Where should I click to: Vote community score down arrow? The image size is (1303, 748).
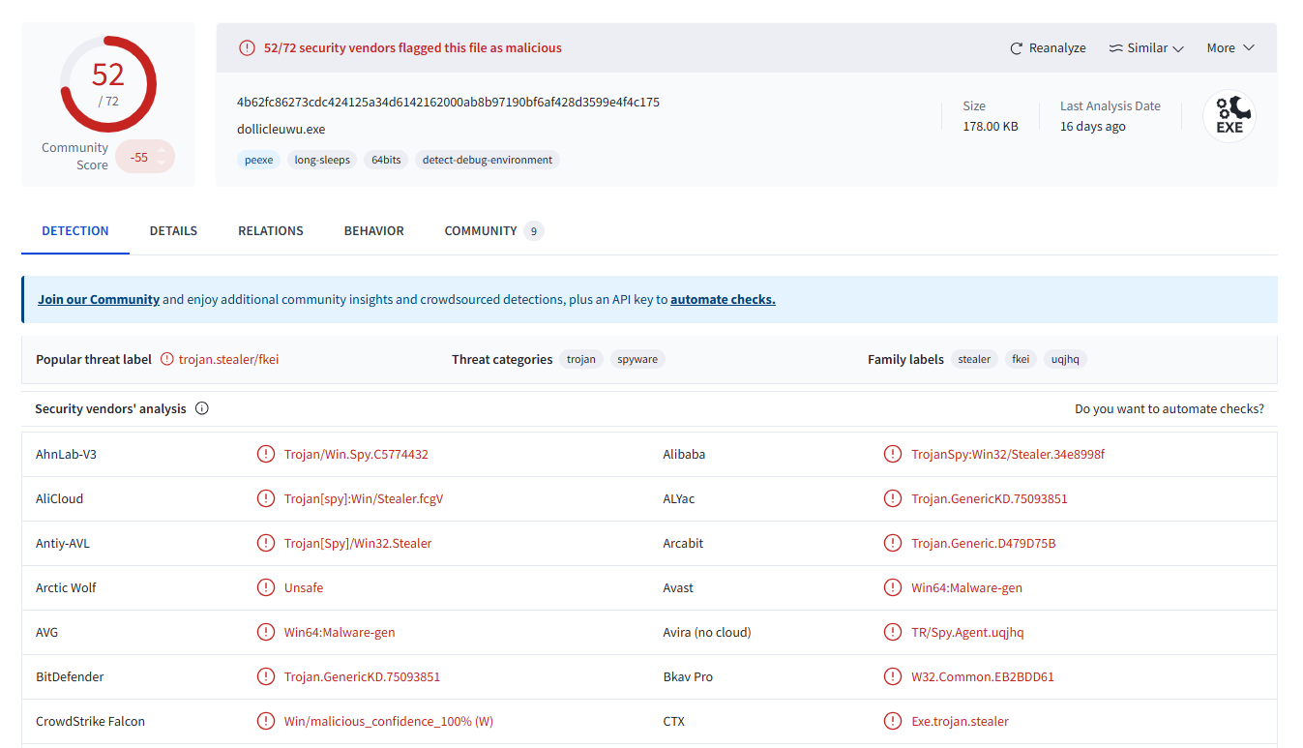coord(161,163)
